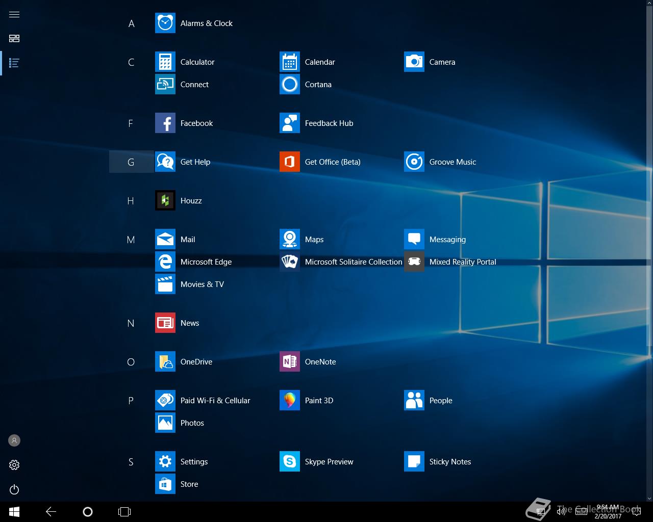Launch the Mixed Reality Portal icon

coord(414,262)
